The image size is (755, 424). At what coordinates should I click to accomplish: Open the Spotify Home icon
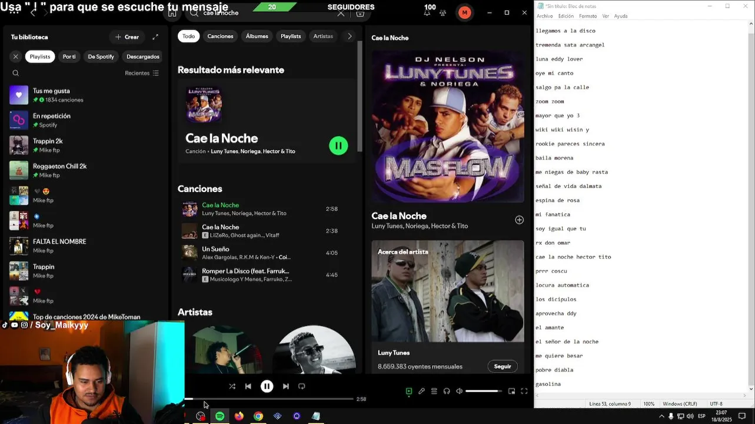172,13
